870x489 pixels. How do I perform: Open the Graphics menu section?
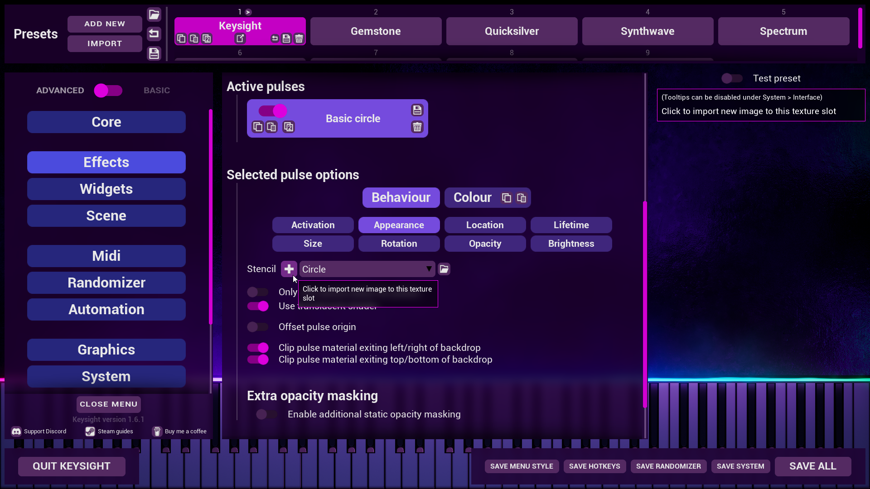coord(106,350)
